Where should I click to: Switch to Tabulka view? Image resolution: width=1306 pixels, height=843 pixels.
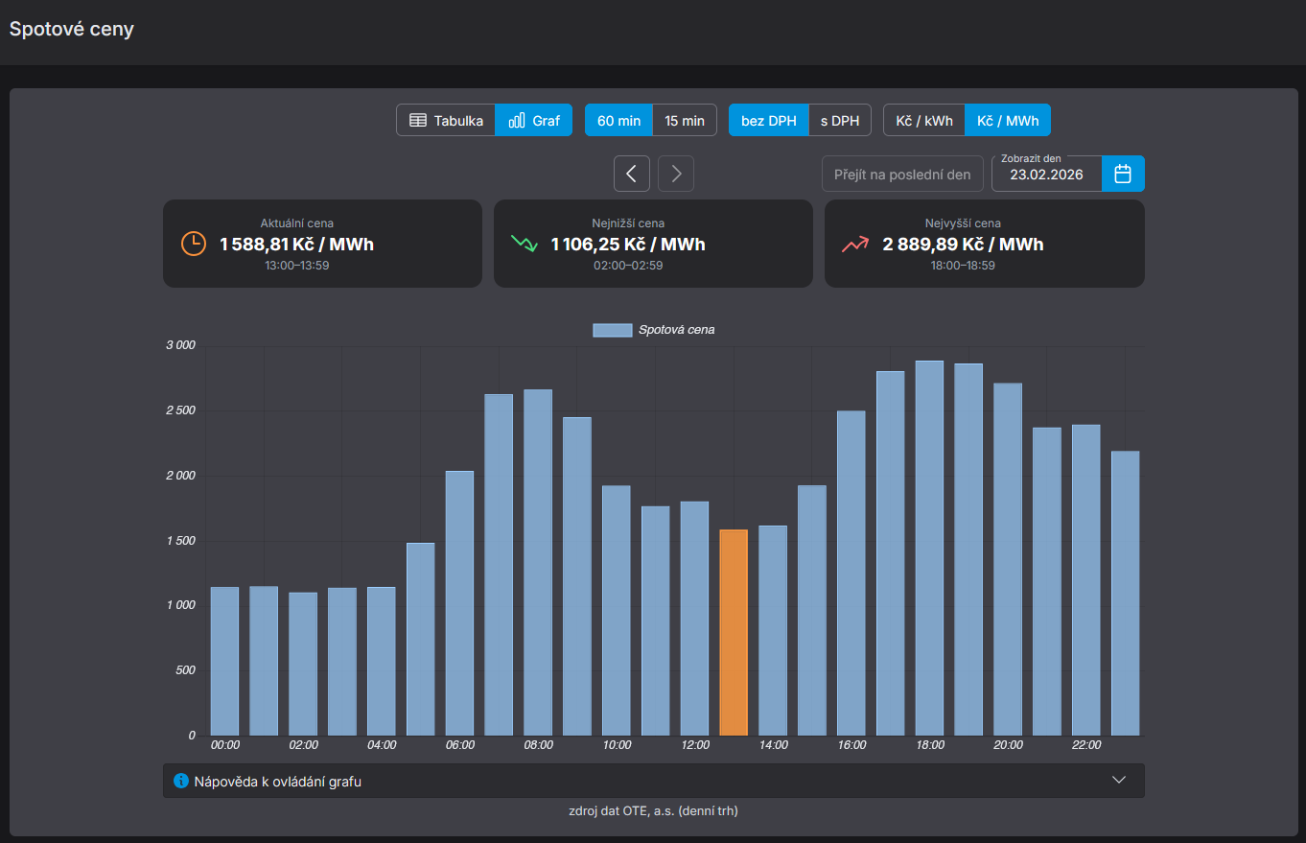(446, 121)
